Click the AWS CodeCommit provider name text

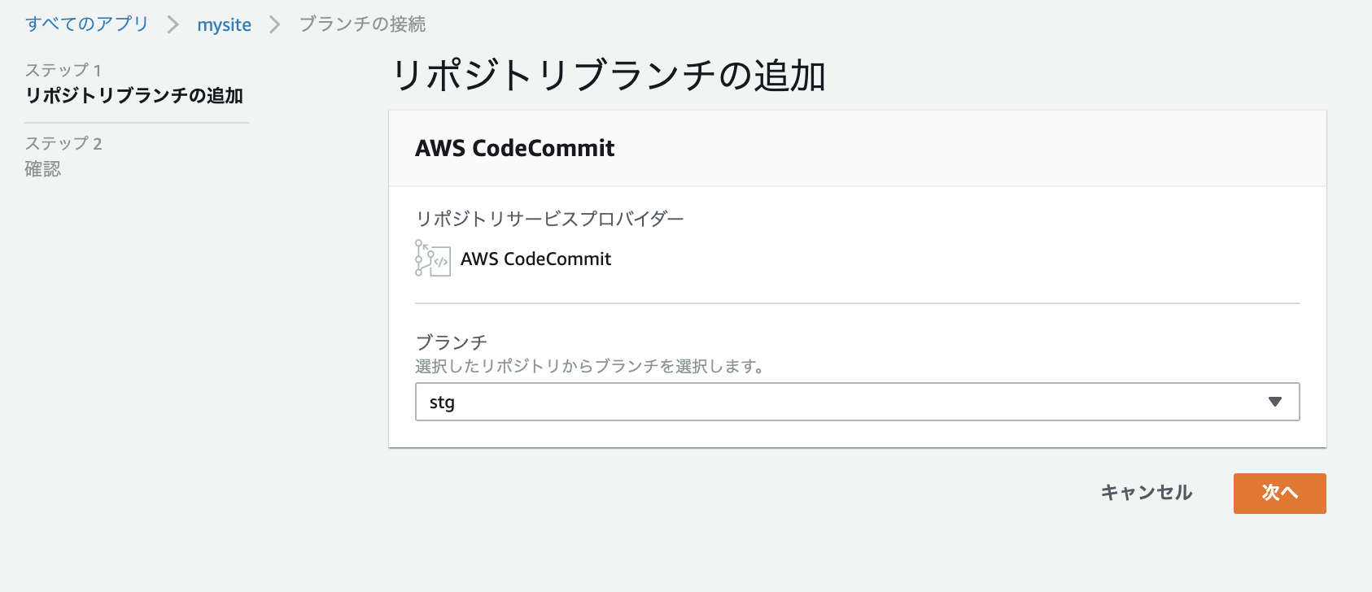click(x=535, y=259)
